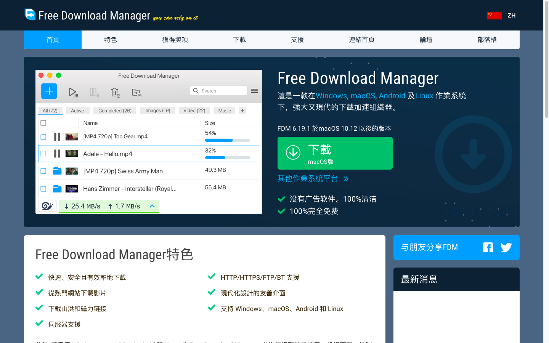549x343 pixels.
Task: Open the hamburger menu in FDM window
Action: click(254, 91)
